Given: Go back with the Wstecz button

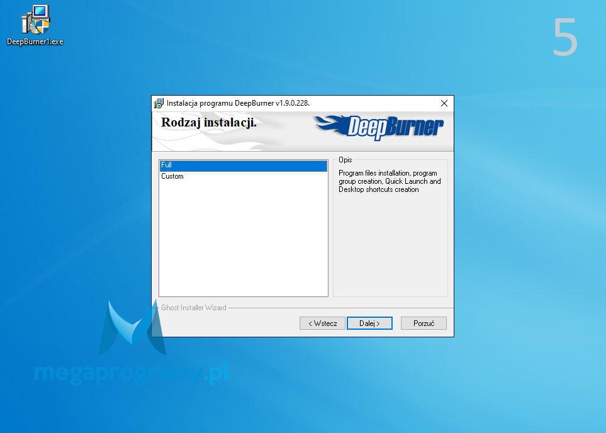Looking at the screenshot, I should (322, 323).
